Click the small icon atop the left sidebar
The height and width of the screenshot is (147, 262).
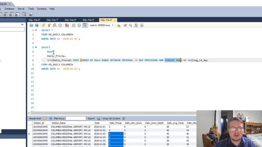click(x=22, y=24)
